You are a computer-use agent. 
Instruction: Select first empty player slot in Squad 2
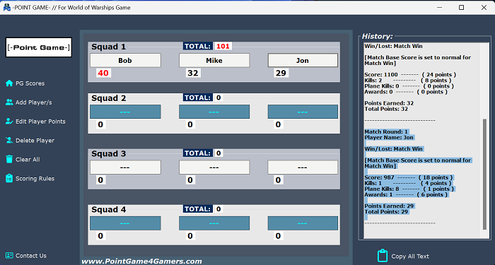pyautogui.click(x=125, y=112)
